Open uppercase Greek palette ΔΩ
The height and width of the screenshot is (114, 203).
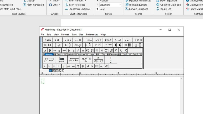pos(138,40)
